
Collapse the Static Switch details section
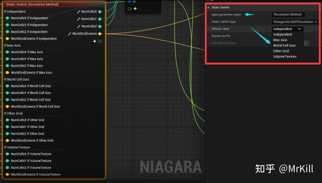click(209, 8)
